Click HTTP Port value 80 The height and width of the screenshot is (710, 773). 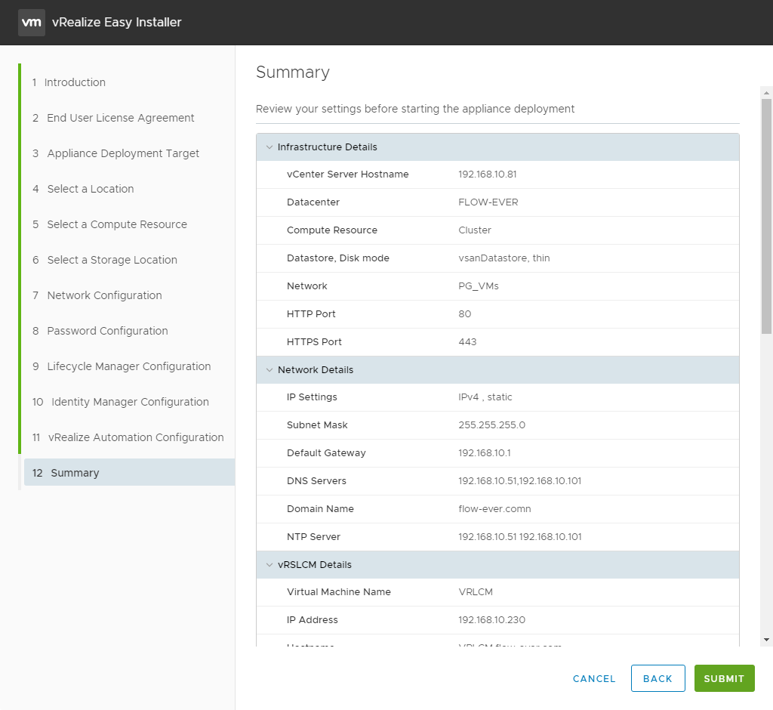click(x=464, y=314)
